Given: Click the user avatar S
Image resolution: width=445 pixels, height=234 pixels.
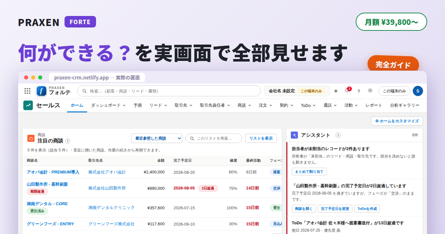Looking at the screenshot, I should point(418,91).
